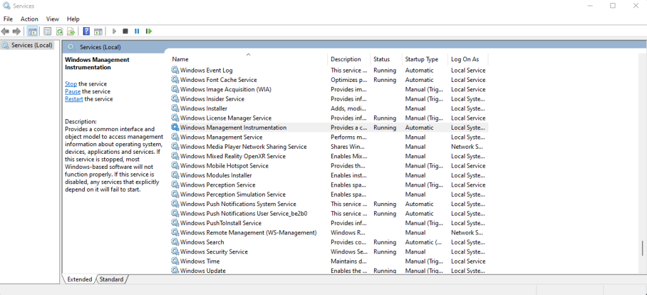Click the Pause the service link
This screenshot has height=295, width=647.
point(73,91)
